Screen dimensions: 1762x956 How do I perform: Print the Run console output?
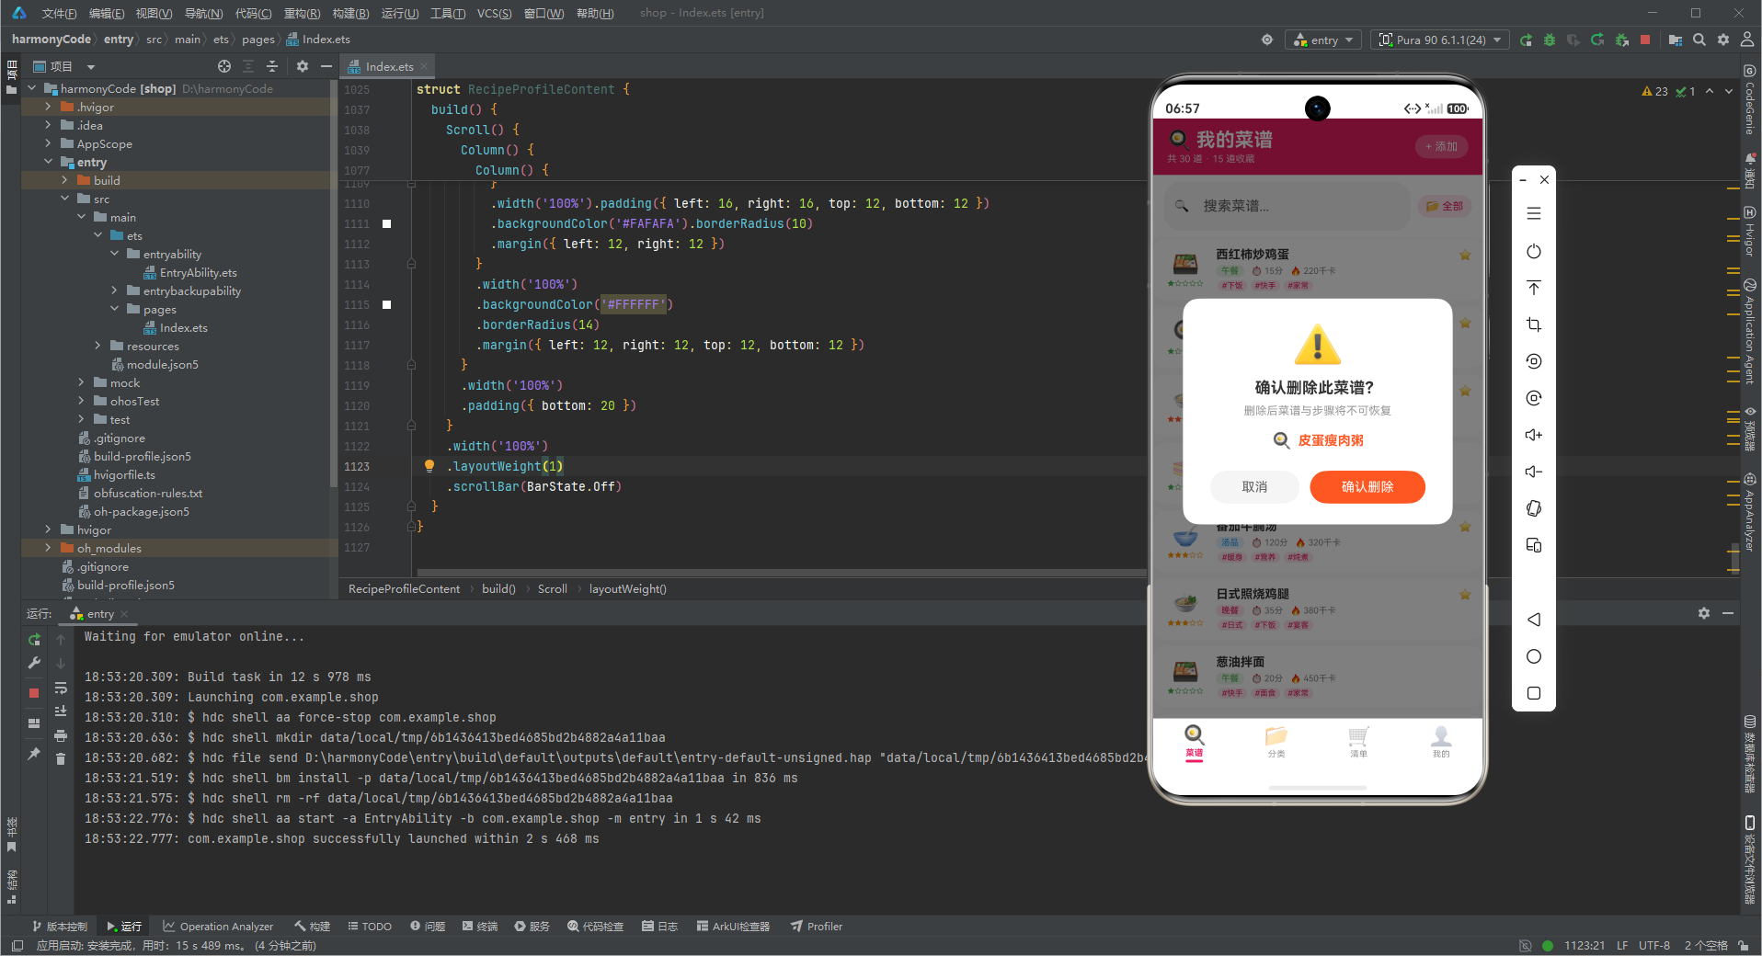[x=61, y=735]
